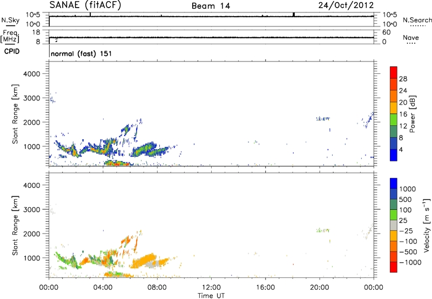Click the N.Search label
This screenshot has height=299, width=432.
[x=417, y=20]
